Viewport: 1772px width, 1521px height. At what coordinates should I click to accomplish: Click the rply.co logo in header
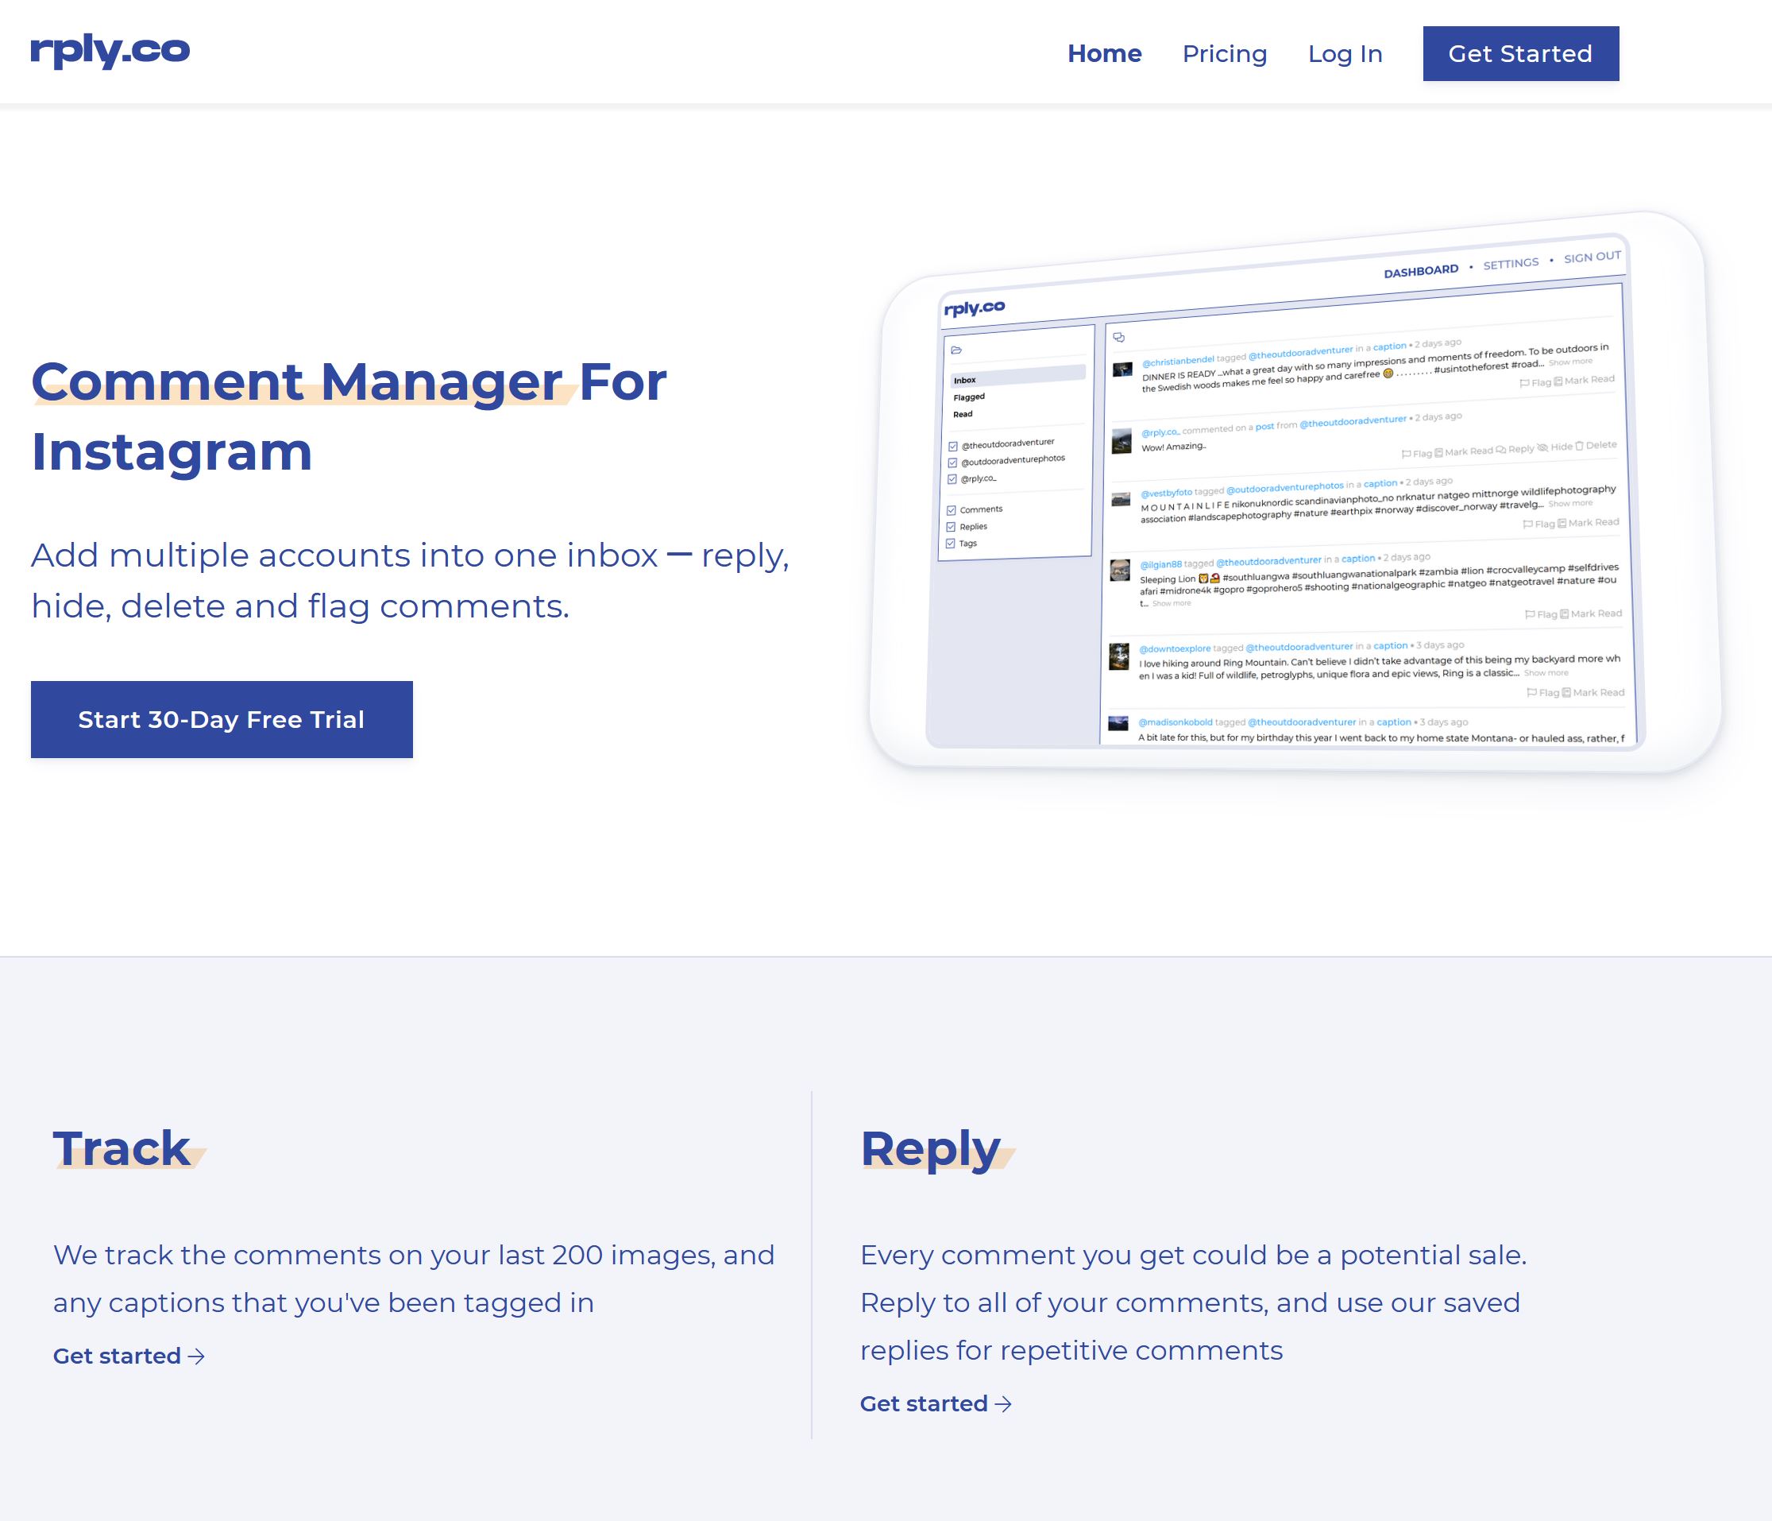click(110, 52)
